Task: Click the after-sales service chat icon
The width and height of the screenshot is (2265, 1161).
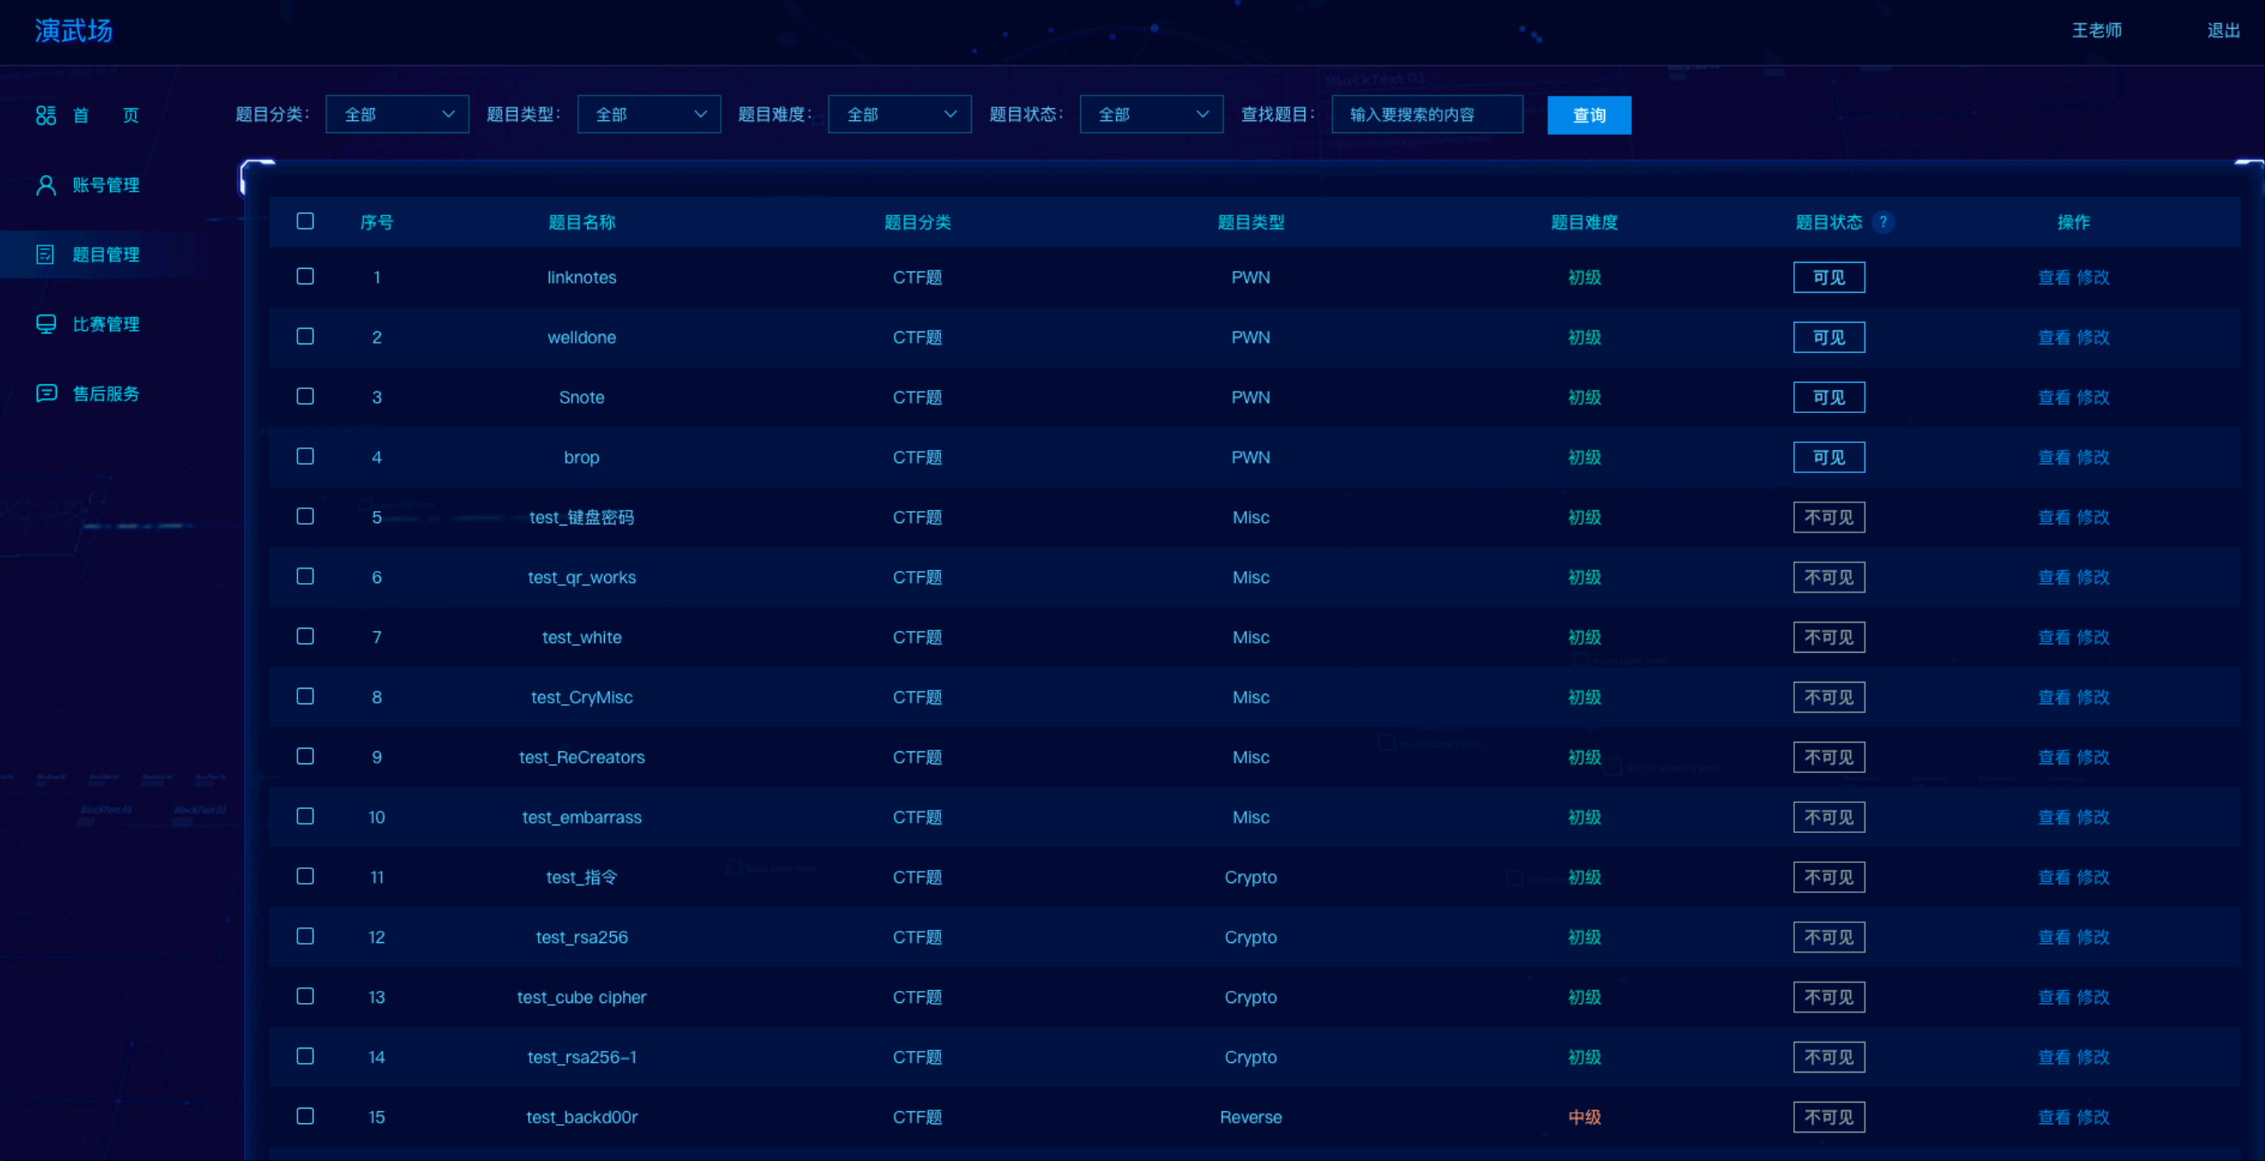Action: [46, 392]
